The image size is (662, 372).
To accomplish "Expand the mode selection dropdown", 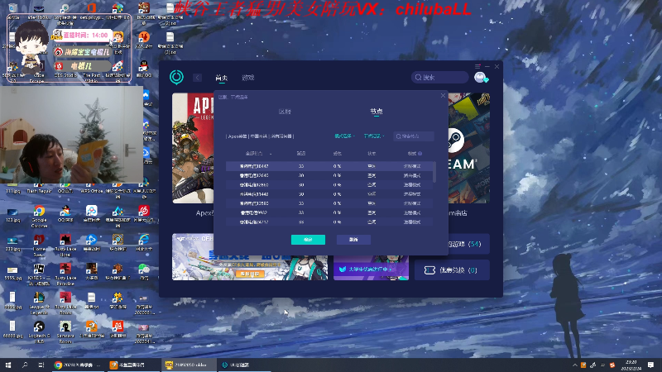I will [344, 136].
